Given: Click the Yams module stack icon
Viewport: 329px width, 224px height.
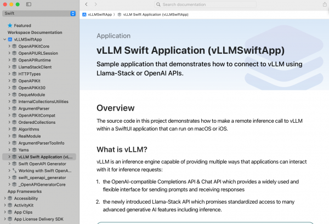Looking at the screenshot, I should click(14, 150).
